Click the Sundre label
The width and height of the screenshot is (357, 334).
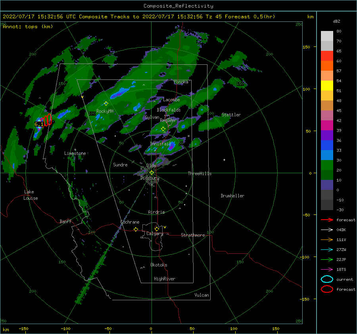click(120, 164)
